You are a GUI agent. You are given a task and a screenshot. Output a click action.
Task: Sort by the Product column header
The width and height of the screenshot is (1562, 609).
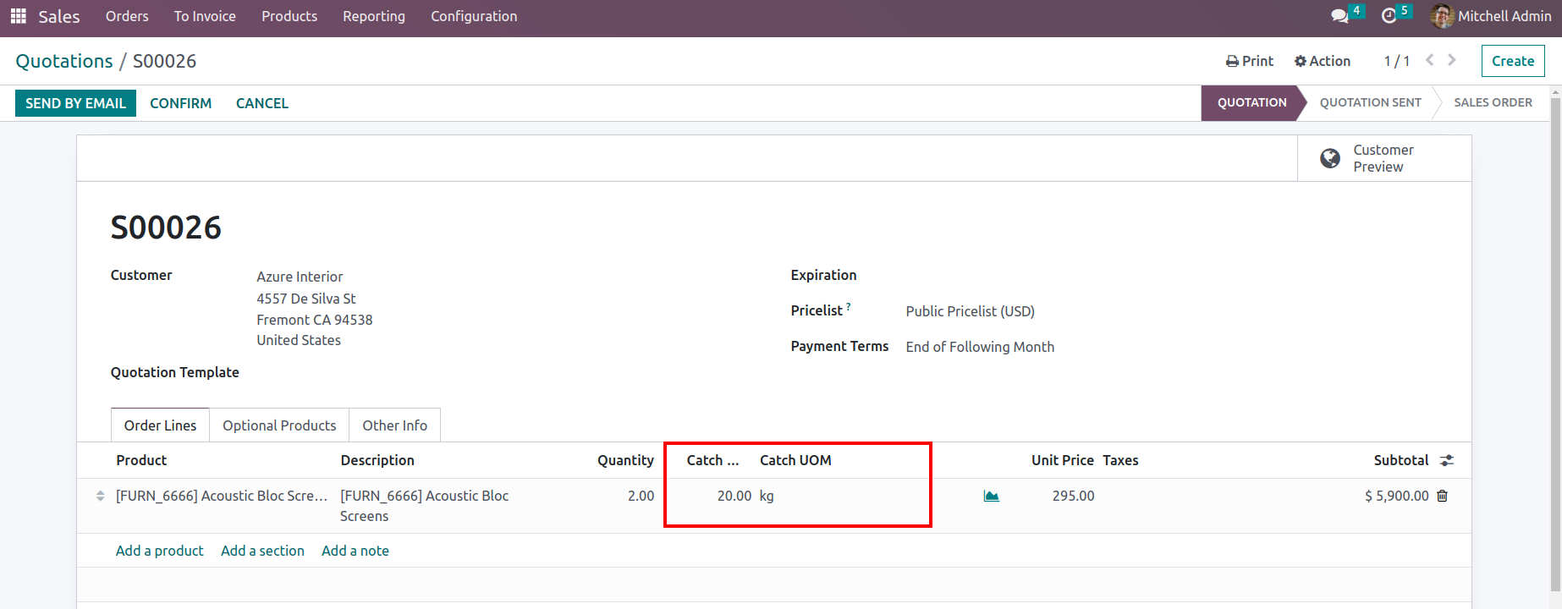click(x=141, y=460)
